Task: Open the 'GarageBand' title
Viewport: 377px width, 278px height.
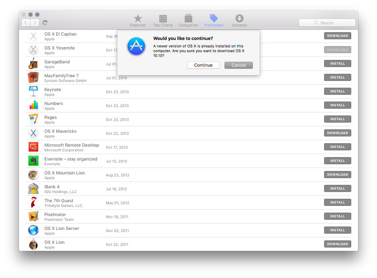Action: [x=57, y=62]
